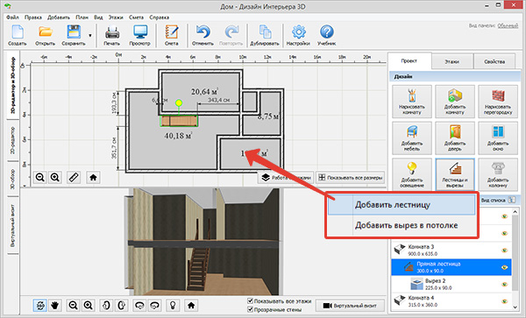This screenshot has height=318, width=526.
Task: Open the Справка menu
Action: click(160, 18)
